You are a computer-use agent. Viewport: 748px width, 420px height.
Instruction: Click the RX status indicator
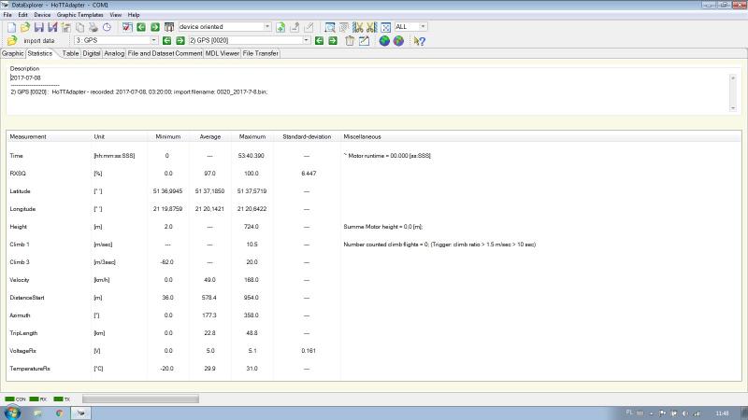38,399
